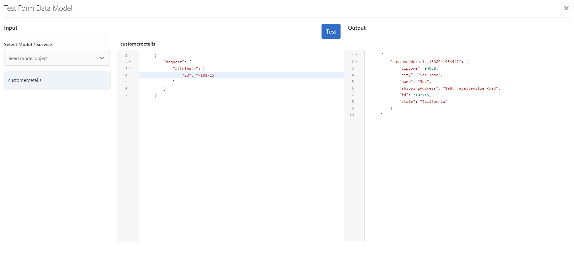Click the output "id": 7102715 line
Viewport: 574px width, 255px height.
[x=415, y=95]
